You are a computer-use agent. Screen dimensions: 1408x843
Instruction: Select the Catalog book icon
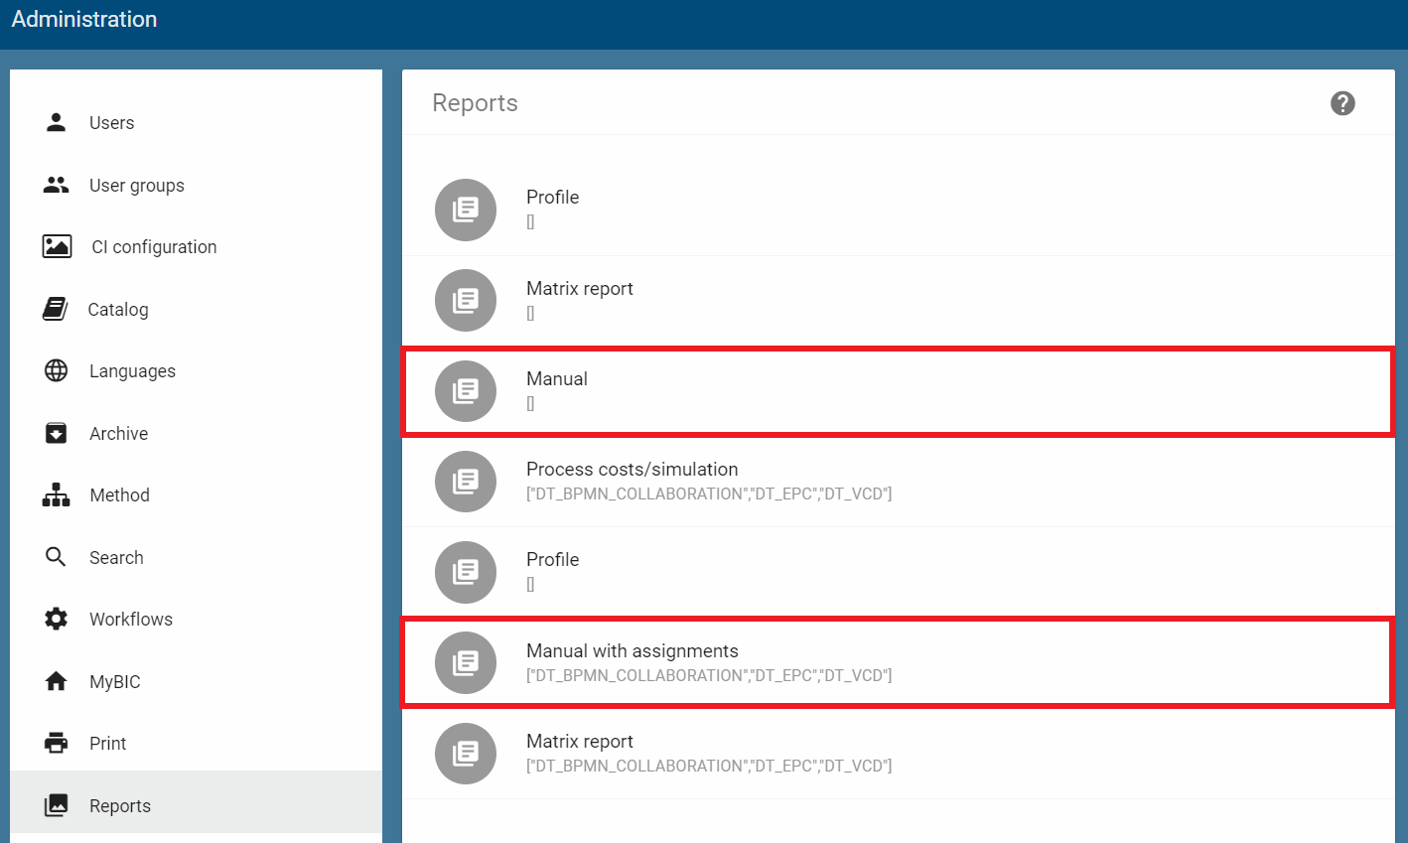point(56,309)
